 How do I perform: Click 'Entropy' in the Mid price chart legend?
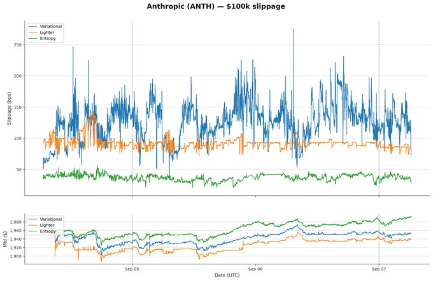(48, 231)
